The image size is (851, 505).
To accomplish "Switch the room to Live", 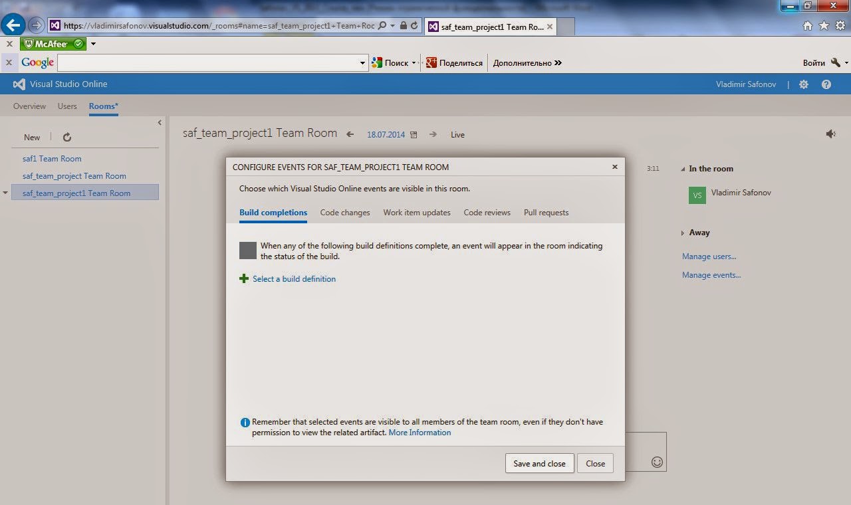I will click(457, 135).
